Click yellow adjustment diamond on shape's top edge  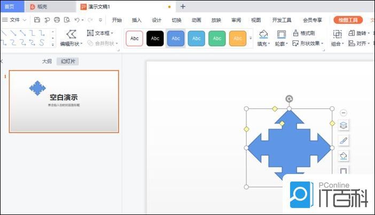pos(275,109)
